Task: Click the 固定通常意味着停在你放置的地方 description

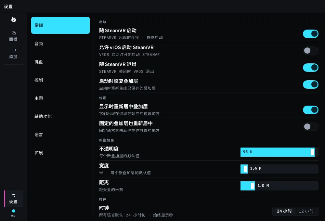Action: (129, 131)
